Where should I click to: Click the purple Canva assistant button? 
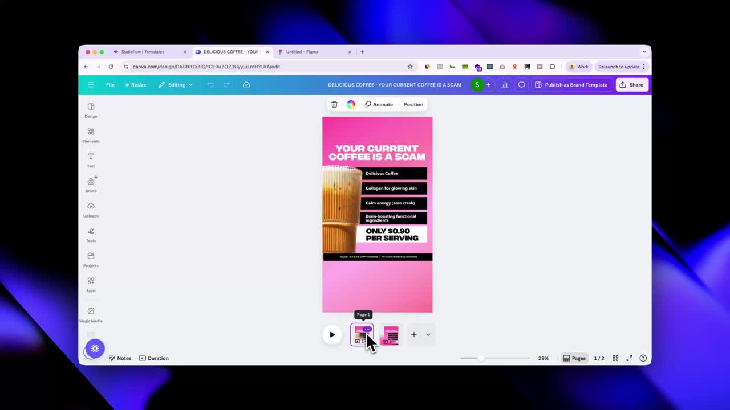click(95, 348)
